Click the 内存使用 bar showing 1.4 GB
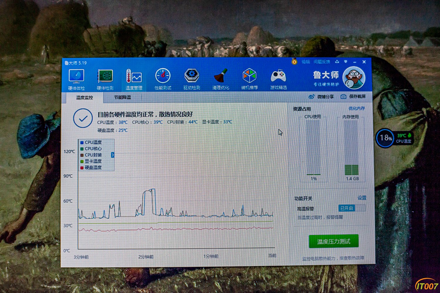Screen dimensions: 440x293 (351, 148)
